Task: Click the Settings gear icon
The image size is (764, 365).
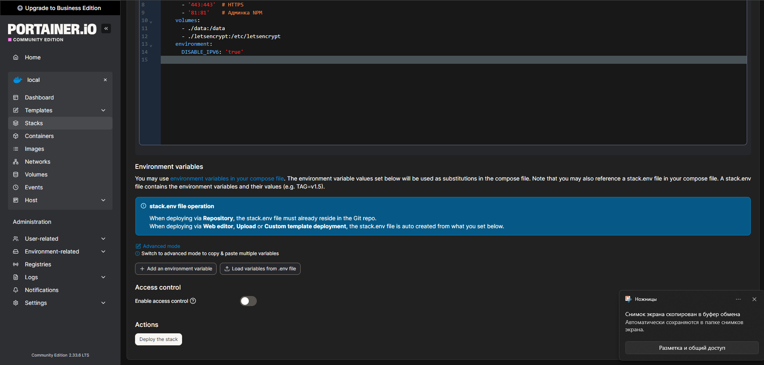Action: [x=16, y=303]
